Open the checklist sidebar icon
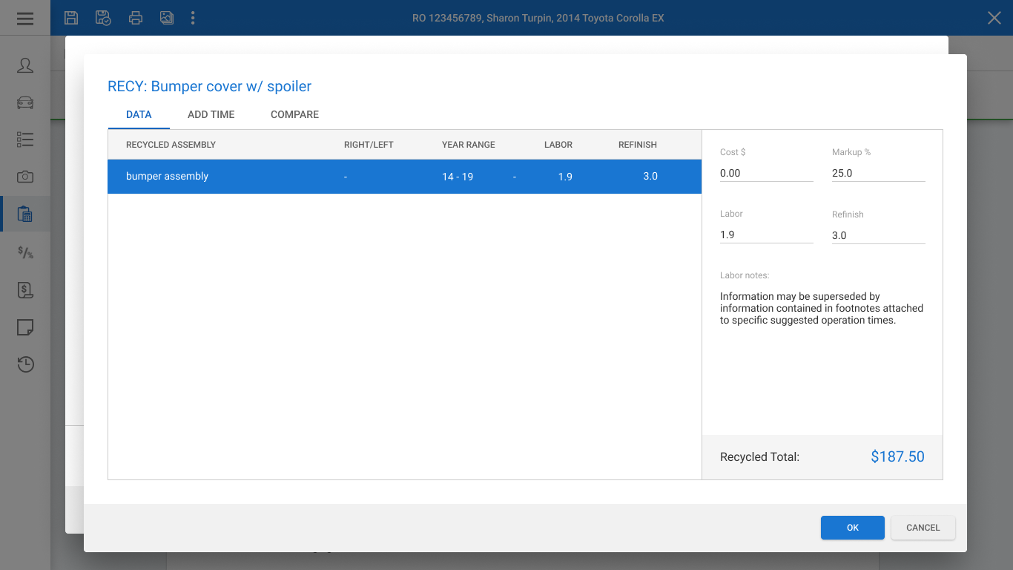Screen dimensions: 1013x570 click(25, 140)
